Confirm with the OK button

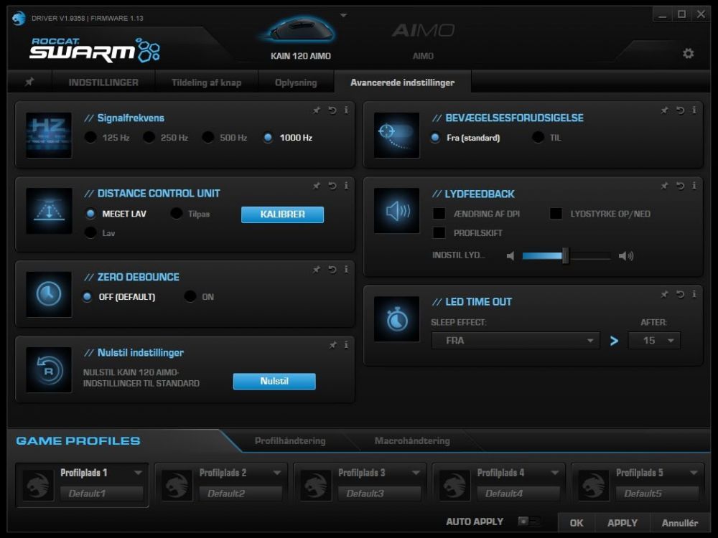(x=577, y=522)
